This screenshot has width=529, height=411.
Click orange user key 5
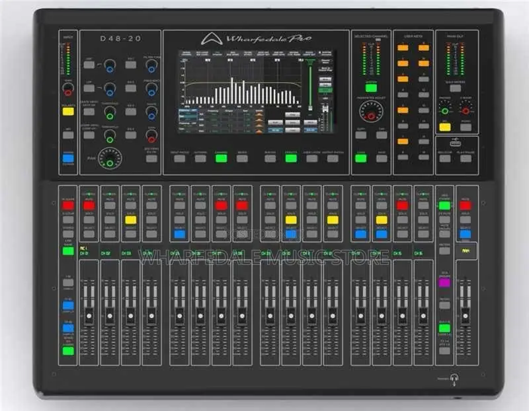click(403, 110)
